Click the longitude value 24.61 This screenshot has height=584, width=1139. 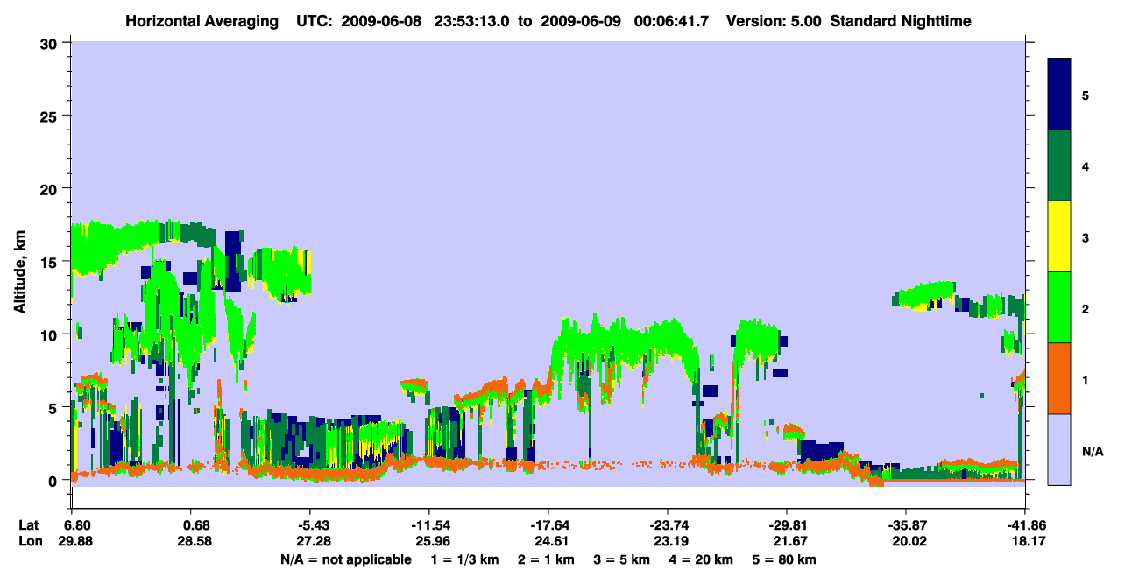point(552,542)
